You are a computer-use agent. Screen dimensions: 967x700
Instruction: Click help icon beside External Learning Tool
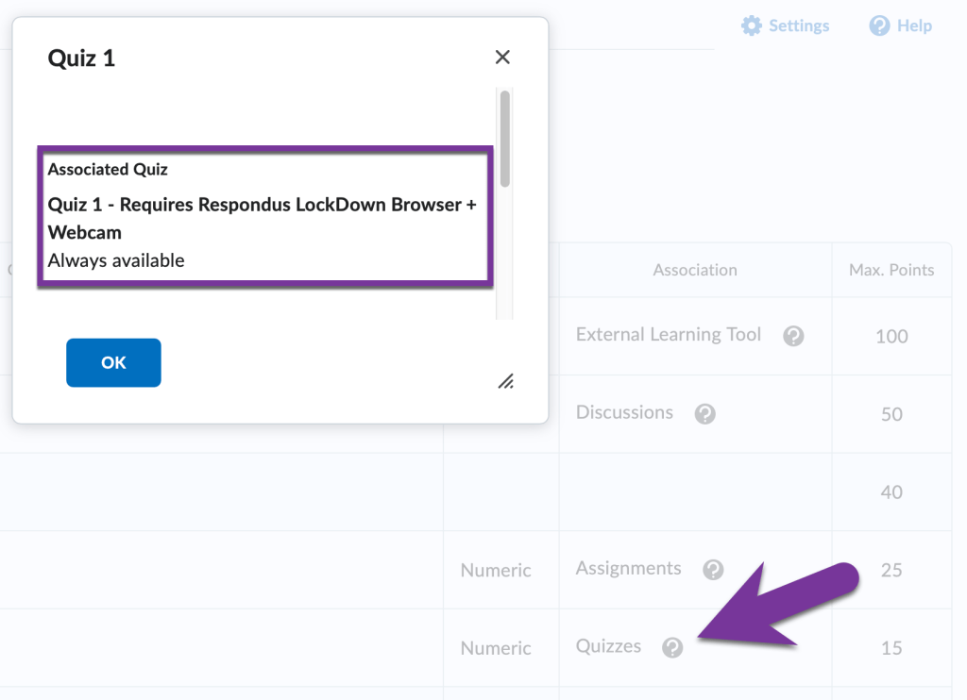794,336
